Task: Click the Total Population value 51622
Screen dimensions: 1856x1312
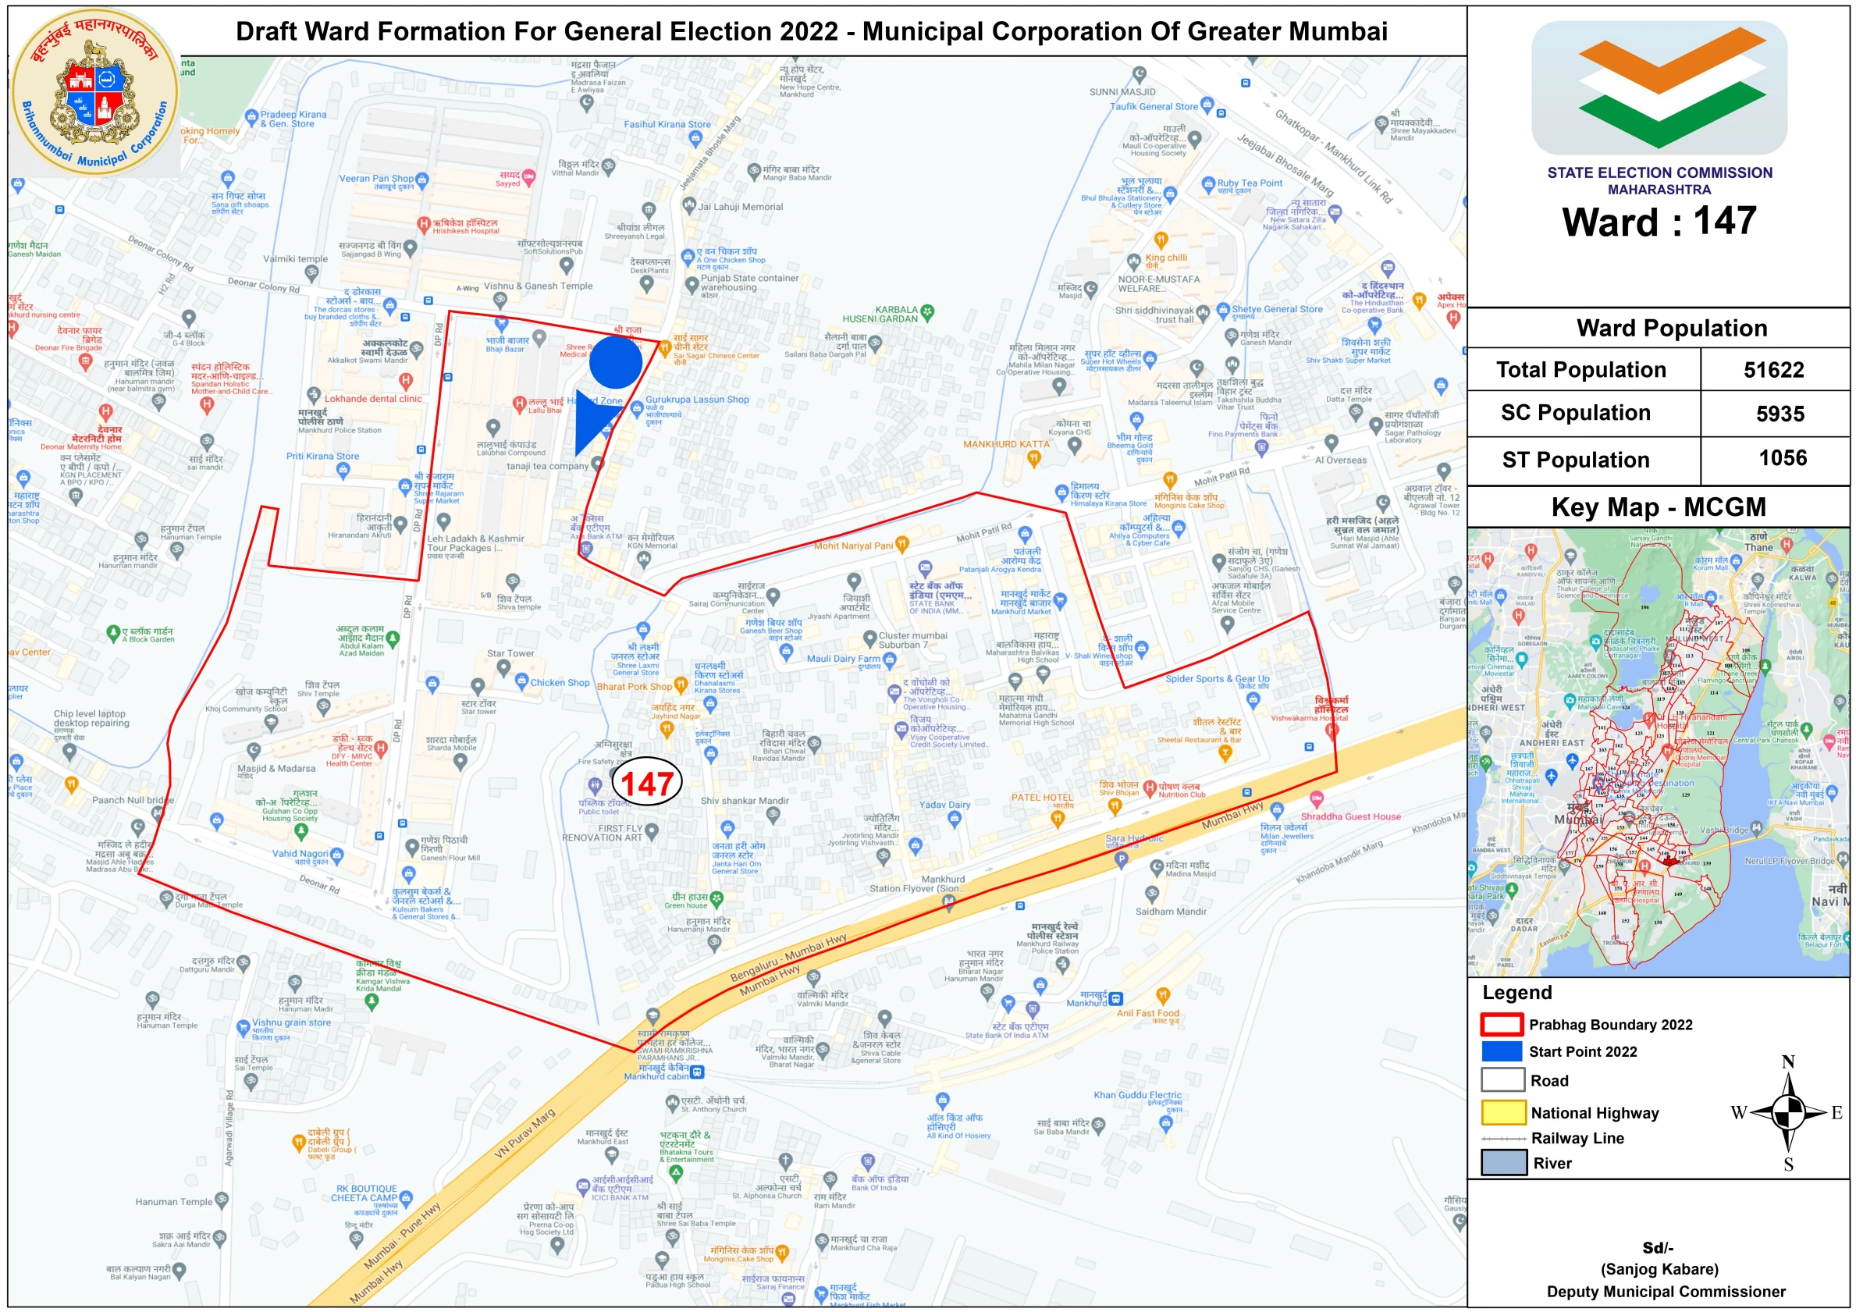Action: pyautogui.click(x=1773, y=370)
